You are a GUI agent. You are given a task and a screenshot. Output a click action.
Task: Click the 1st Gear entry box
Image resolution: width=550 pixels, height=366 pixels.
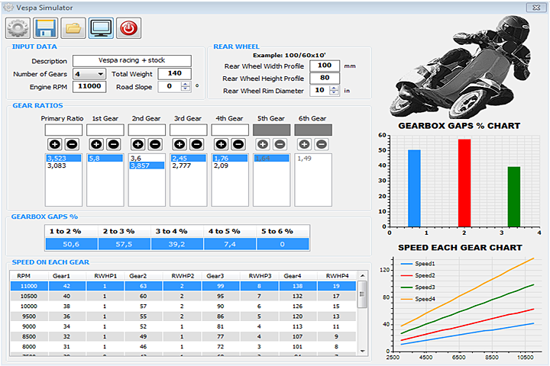pos(105,130)
